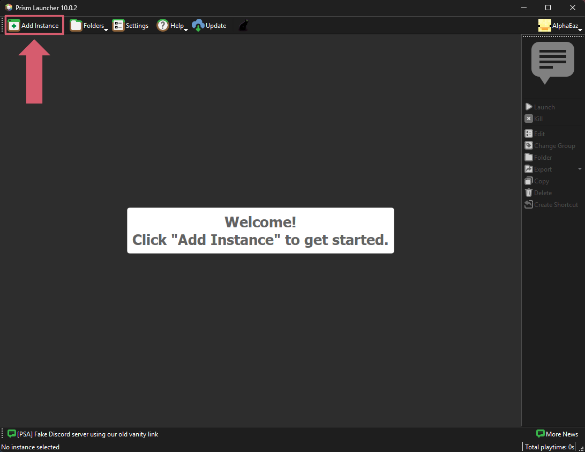Click the Change Group icon

(528, 145)
